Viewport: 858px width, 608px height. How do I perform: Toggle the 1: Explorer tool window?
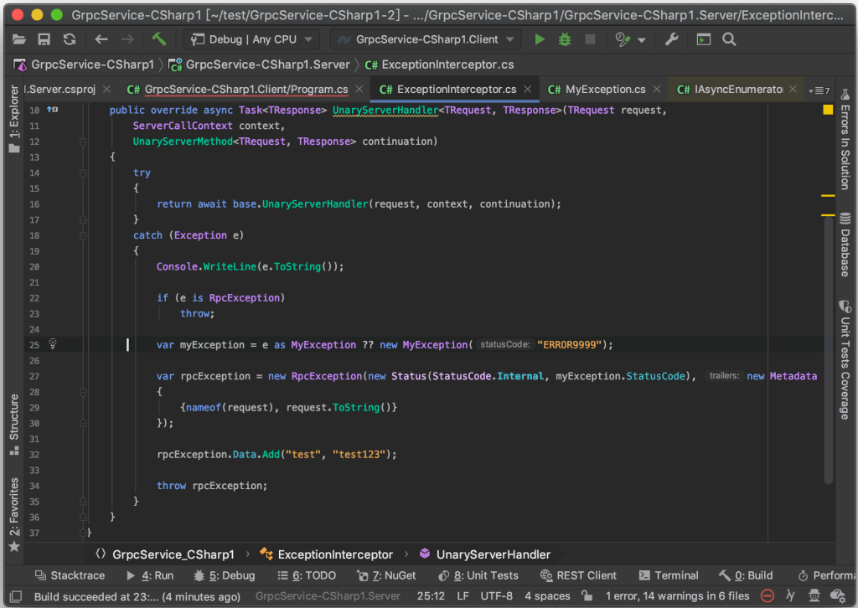coord(13,119)
